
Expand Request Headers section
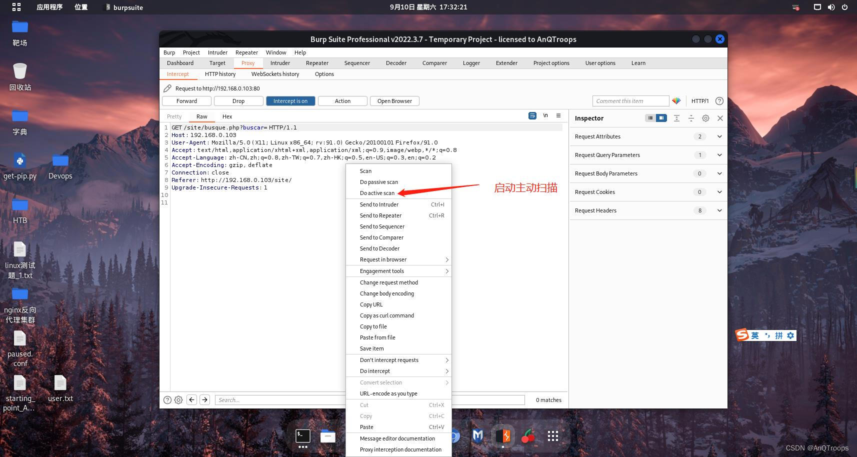tap(648, 210)
